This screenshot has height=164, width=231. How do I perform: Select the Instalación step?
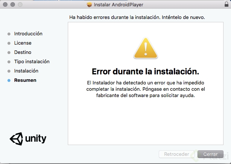coord(26,71)
